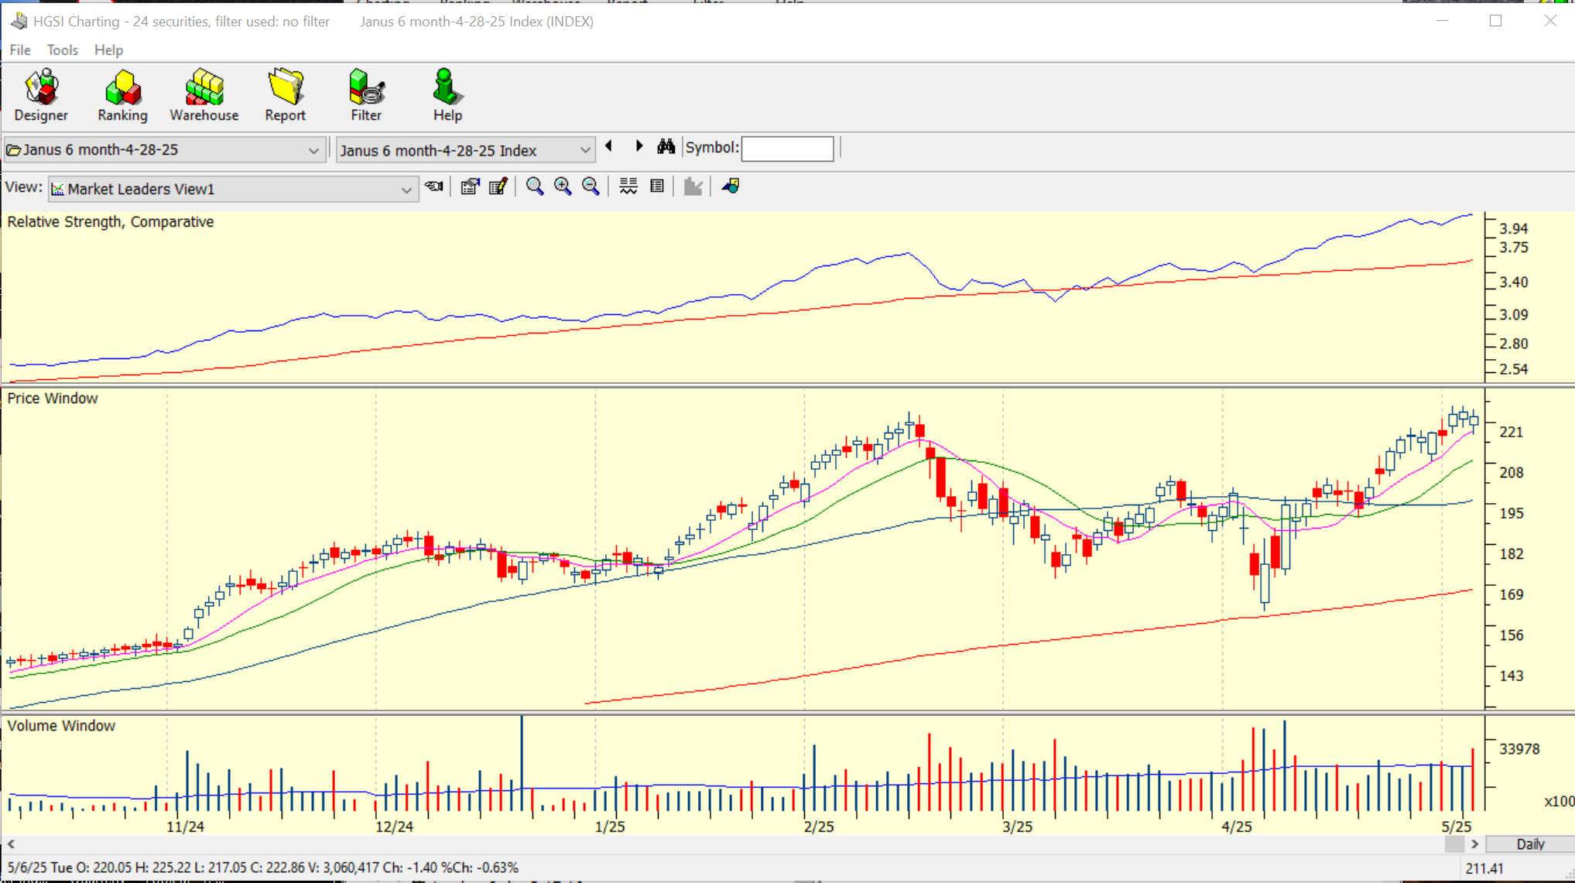Image resolution: width=1575 pixels, height=883 pixels.
Task: Click the Relative Strength, Comparative label
Action: tap(111, 222)
